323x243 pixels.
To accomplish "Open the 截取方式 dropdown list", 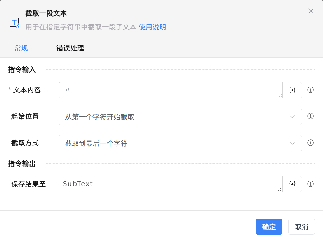I will click(180, 143).
